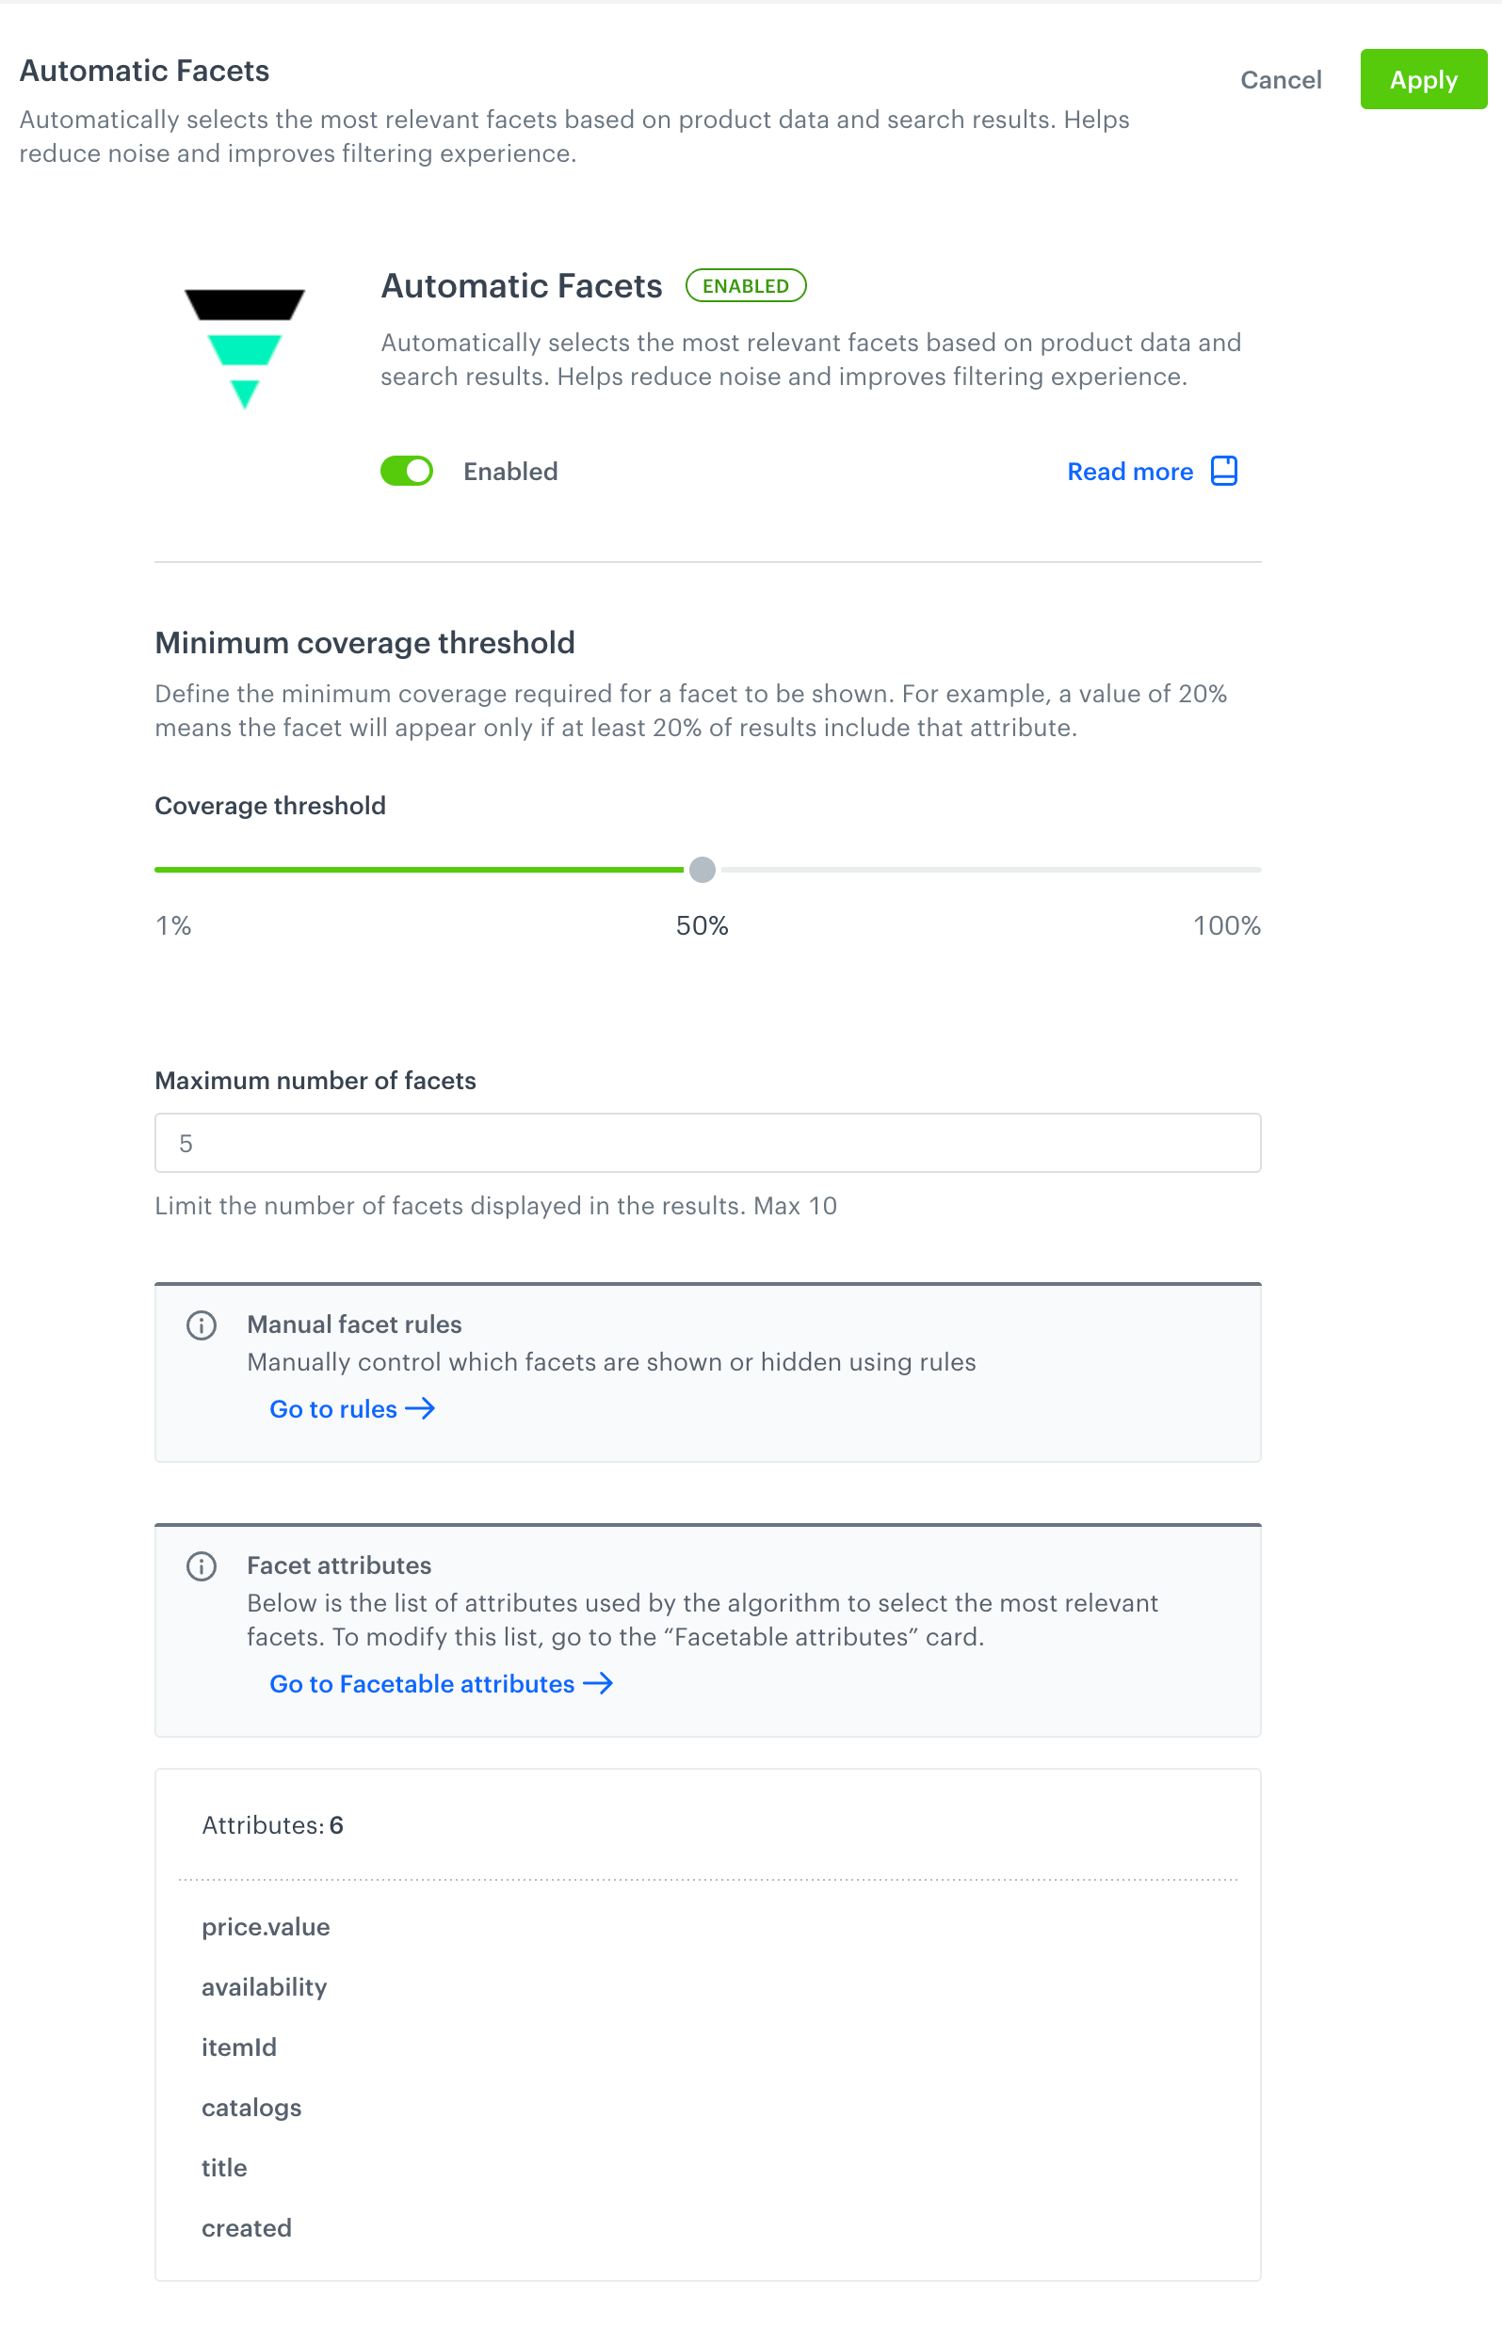Toggle the Enabled switch off

click(x=407, y=471)
